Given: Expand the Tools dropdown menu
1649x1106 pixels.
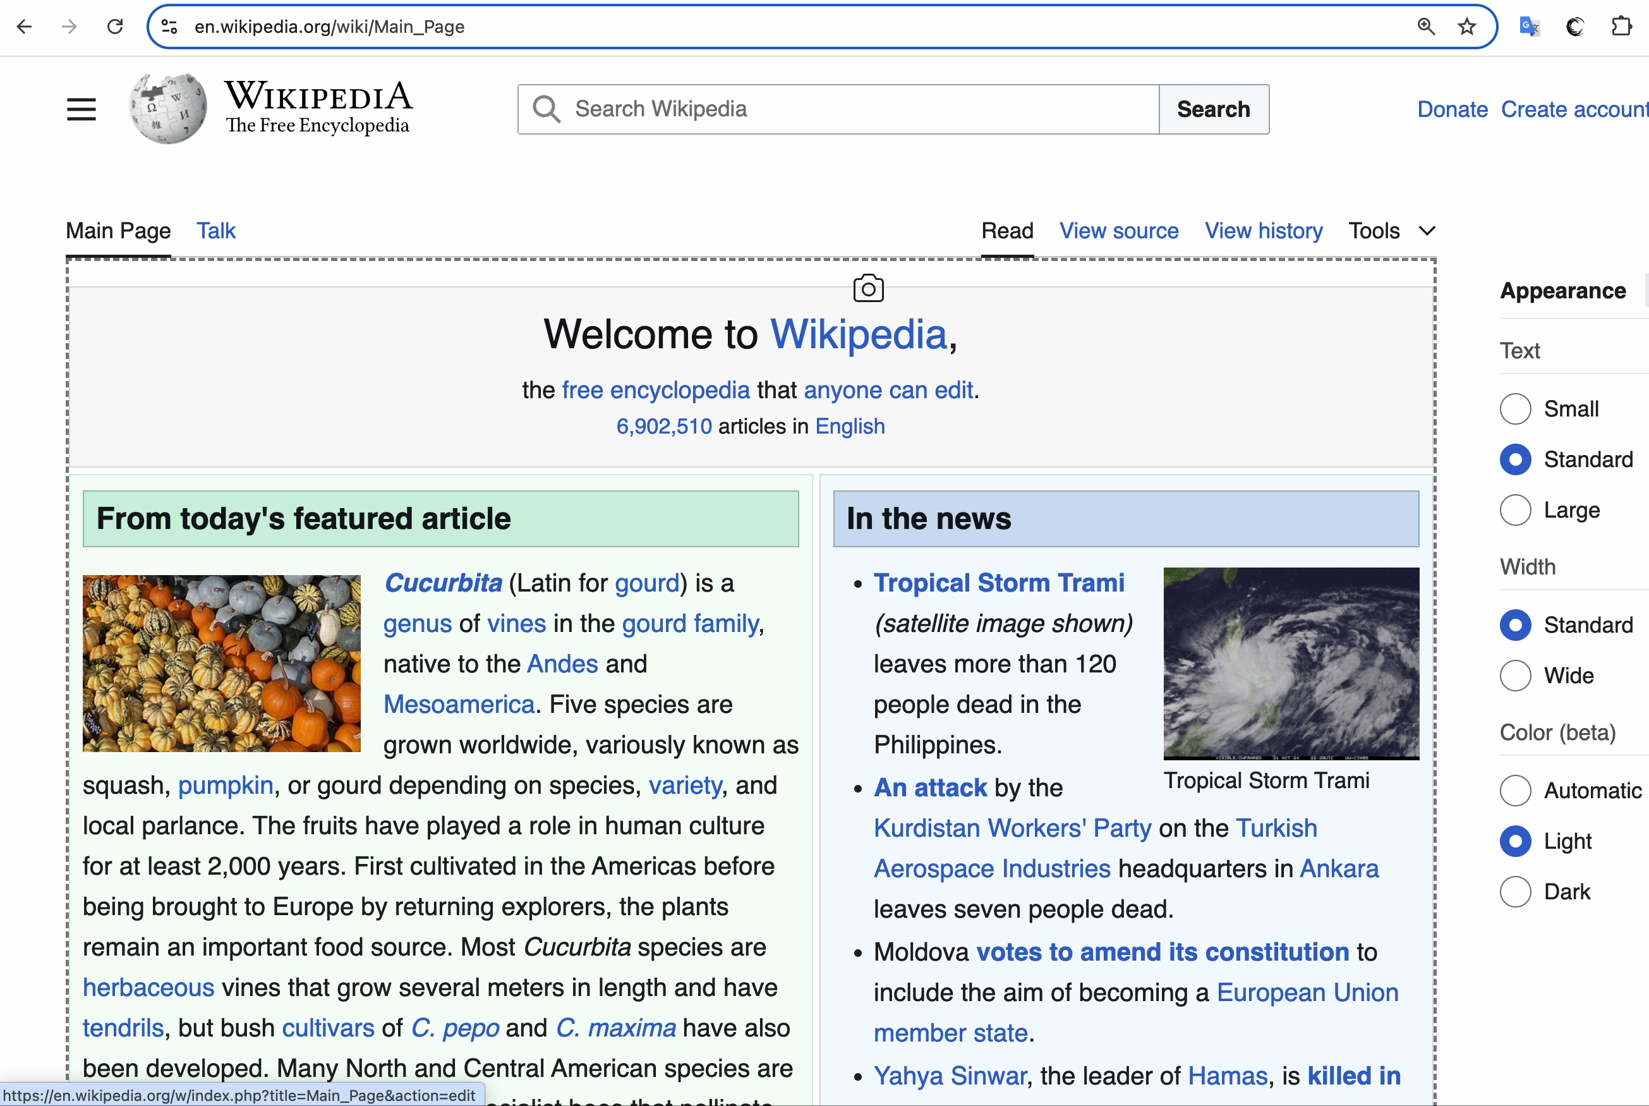Looking at the screenshot, I should (1392, 231).
